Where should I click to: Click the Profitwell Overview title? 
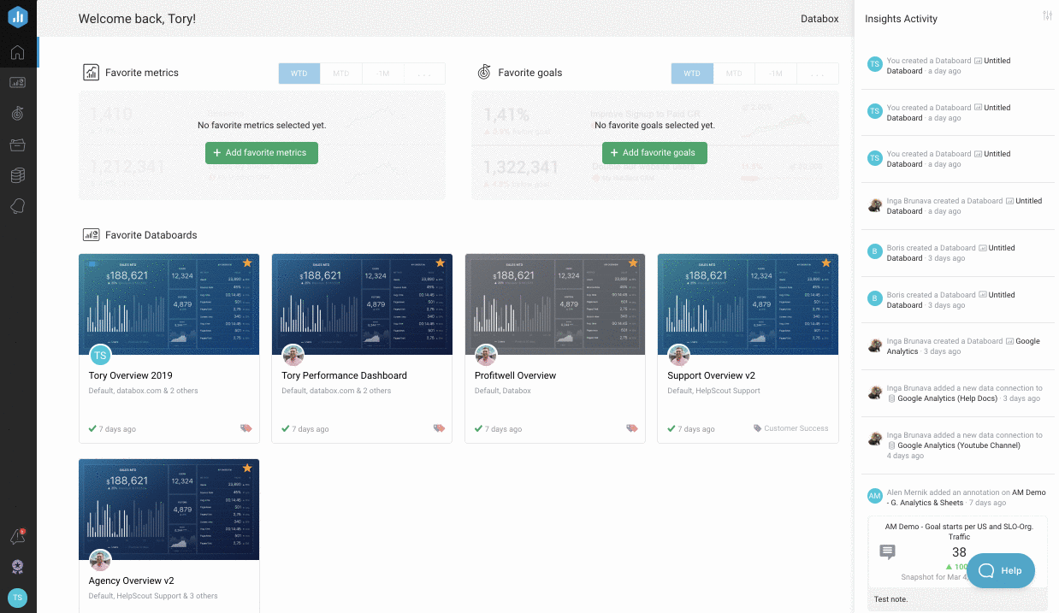[516, 375]
